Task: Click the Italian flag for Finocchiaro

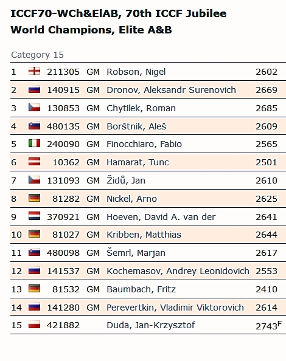Action: (x=34, y=143)
